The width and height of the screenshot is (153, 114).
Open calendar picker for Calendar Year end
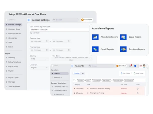click(69, 41)
